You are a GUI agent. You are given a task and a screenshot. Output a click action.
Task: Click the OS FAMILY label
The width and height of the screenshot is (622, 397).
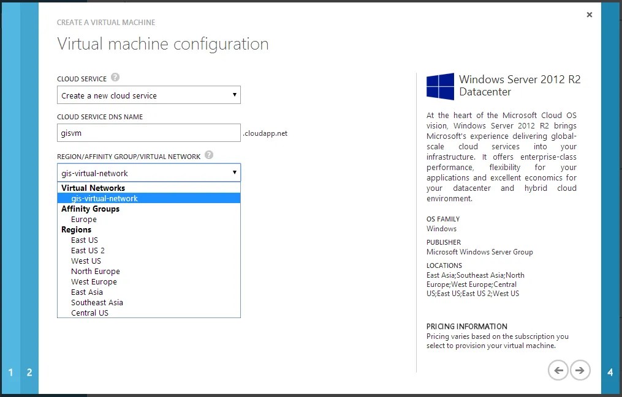(443, 219)
